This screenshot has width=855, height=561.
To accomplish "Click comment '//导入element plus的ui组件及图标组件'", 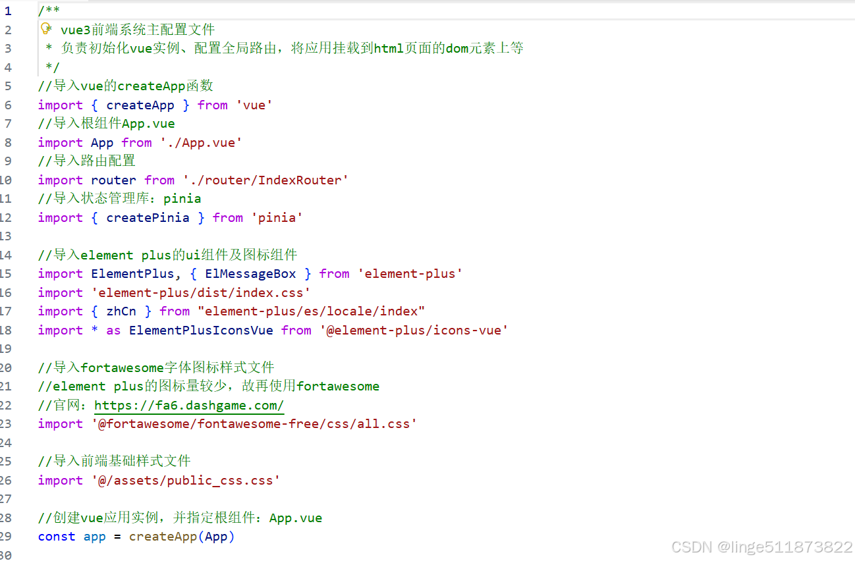I will coord(168,255).
